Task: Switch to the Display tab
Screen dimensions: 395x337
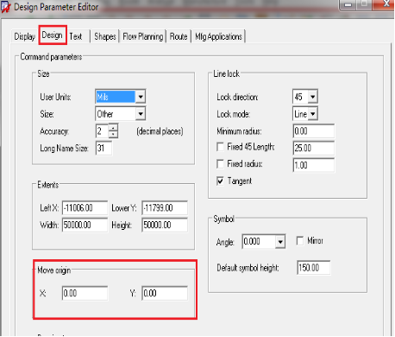Action: pyautogui.click(x=24, y=36)
